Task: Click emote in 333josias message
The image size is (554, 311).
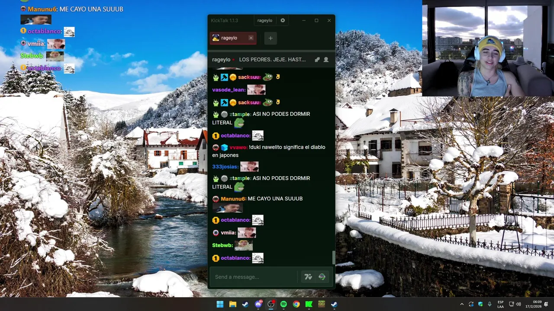Action: pos(249,167)
